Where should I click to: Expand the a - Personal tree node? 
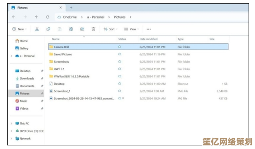[11, 56]
